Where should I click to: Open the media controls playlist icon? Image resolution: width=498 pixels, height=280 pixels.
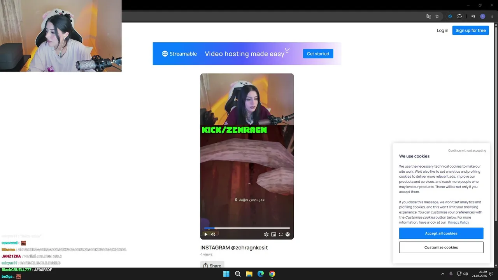(x=473, y=16)
